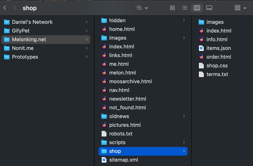Select the robots.txt document icon

coord(104,134)
